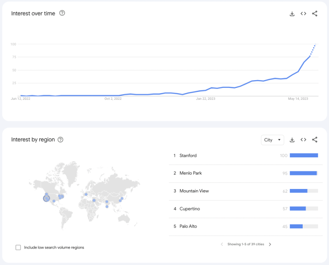The height and width of the screenshot is (265, 329).
Task: Download the Interest over time data
Action: [x=292, y=14]
